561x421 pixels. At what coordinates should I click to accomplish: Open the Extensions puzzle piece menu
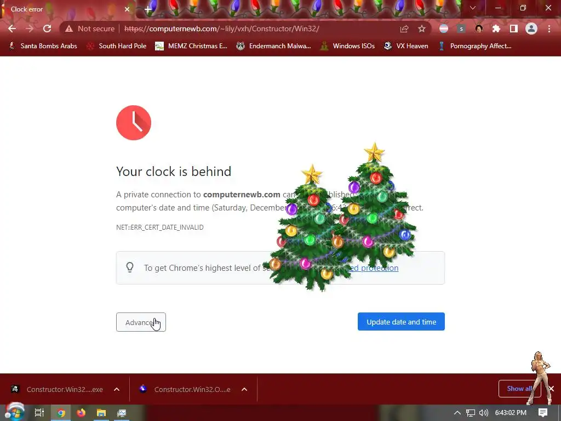tap(496, 29)
